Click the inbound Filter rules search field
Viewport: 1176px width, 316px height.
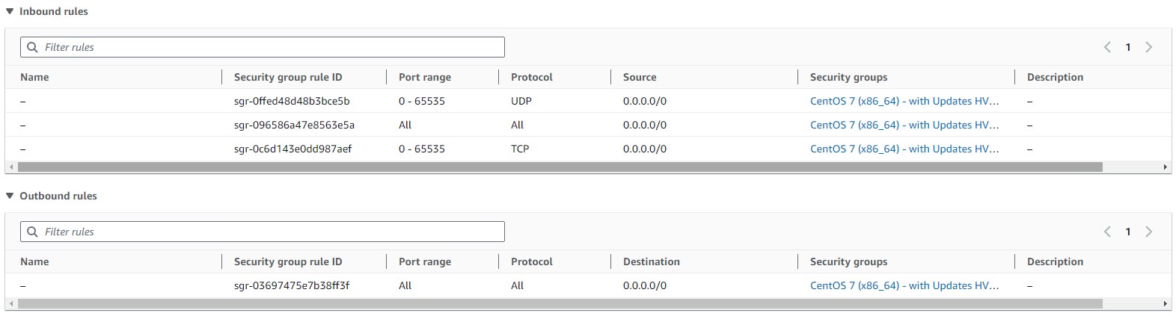coord(263,47)
